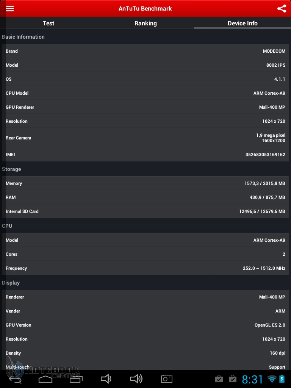The height and width of the screenshot is (388, 291).
Task: Tap the Wi-Fi status icon
Action: 272,379
